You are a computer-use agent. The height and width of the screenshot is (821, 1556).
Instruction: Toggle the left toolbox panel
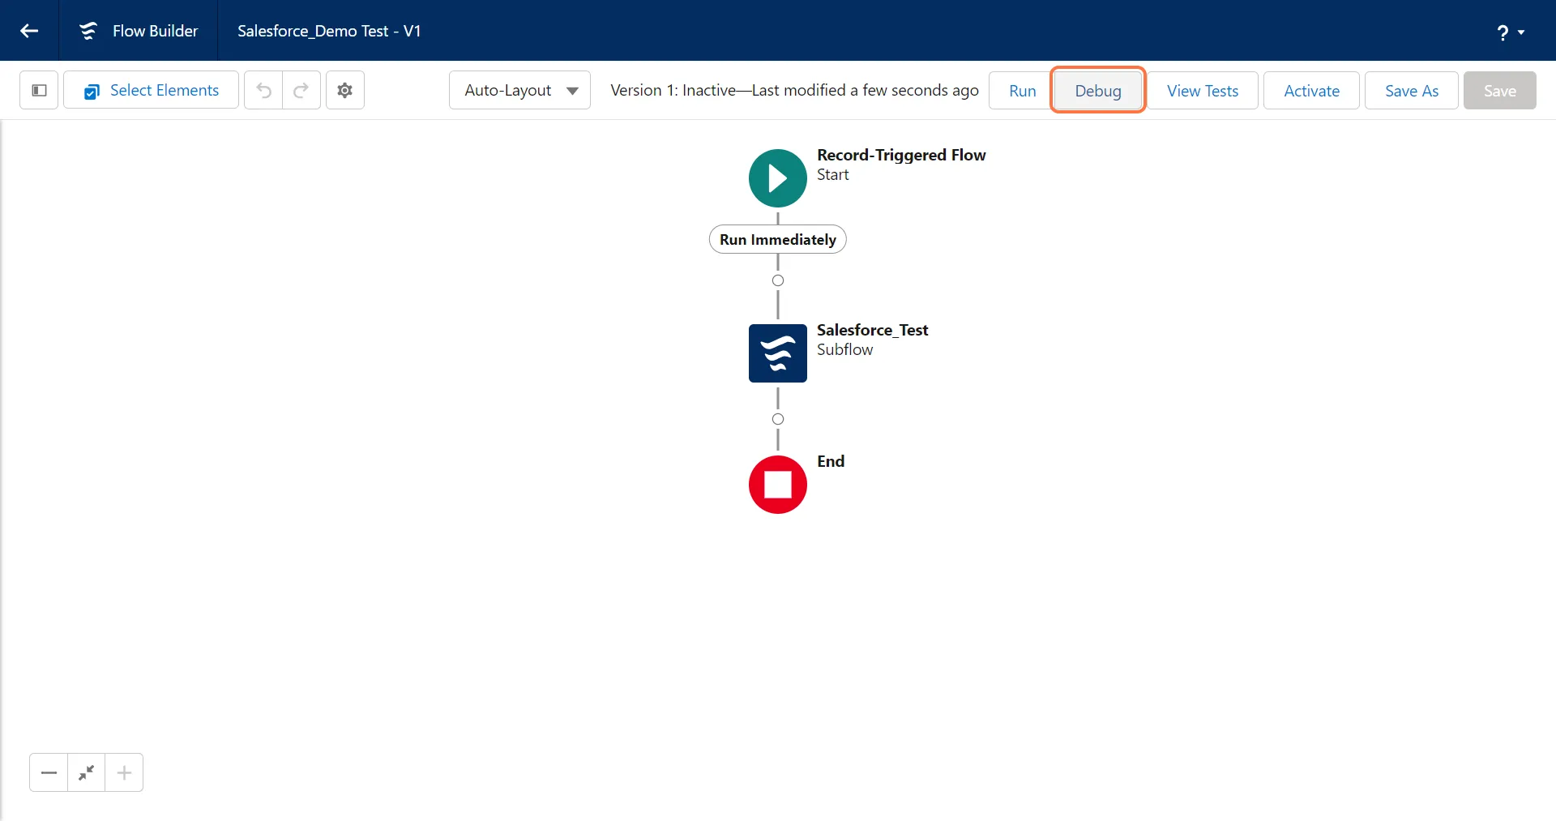coord(39,90)
